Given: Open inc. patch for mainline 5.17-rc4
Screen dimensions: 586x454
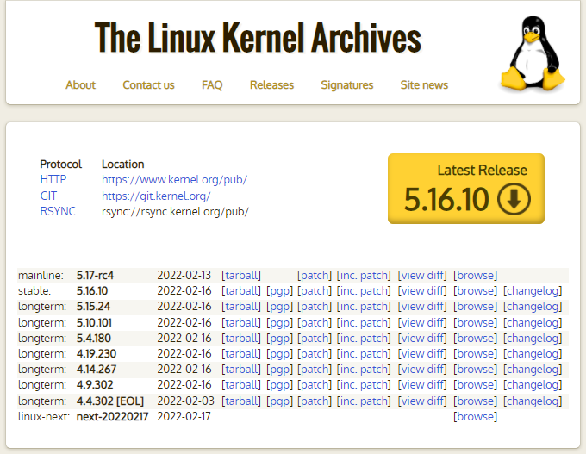Looking at the screenshot, I should click(x=364, y=276).
